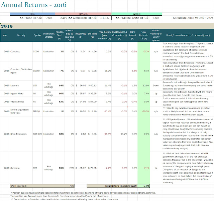Click Dividends & Commissions column header
This screenshot has width=214, height=201.
point(120,35)
